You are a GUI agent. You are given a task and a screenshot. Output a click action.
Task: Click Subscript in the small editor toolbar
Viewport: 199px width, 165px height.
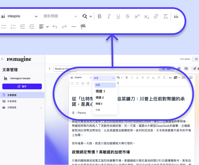click(x=154, y=78)
